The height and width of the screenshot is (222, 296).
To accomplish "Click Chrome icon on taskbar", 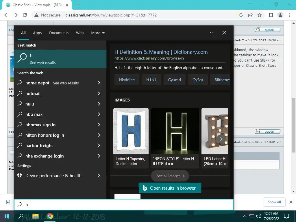I will pyautogui.click(x=50, y=216).
